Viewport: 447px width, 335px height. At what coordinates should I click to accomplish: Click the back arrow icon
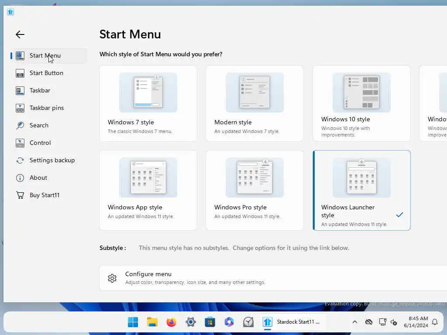pos(20,34)
